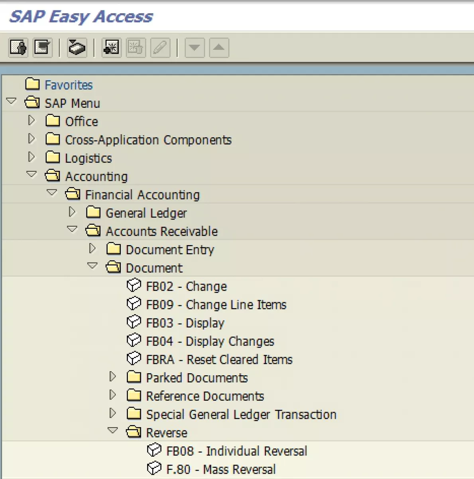This screenshot has height=479, width=474.
Task: Click the Document Entry folder icon
Action: [114, 249]
